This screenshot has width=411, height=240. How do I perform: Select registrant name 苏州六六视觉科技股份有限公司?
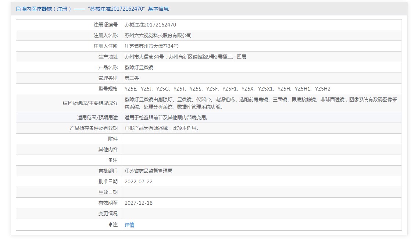[x=158, y=35]
